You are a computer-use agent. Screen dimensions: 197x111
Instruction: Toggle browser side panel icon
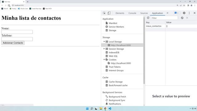pyautogui.click(x=188, y=5)
